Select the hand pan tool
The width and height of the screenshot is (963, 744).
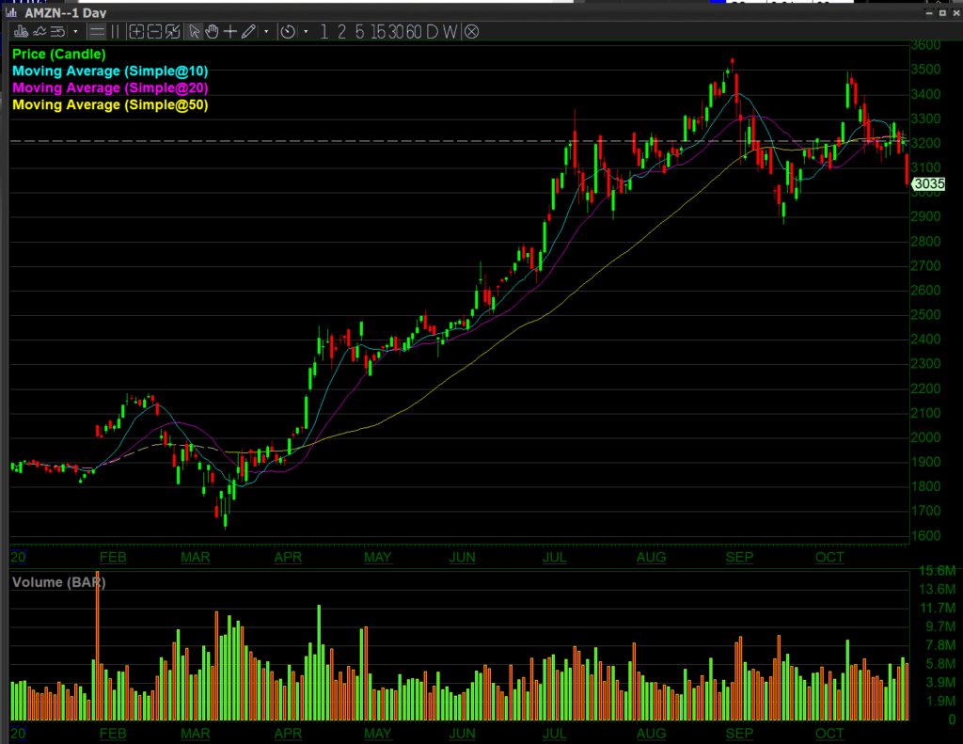click(x=212, y=32)
